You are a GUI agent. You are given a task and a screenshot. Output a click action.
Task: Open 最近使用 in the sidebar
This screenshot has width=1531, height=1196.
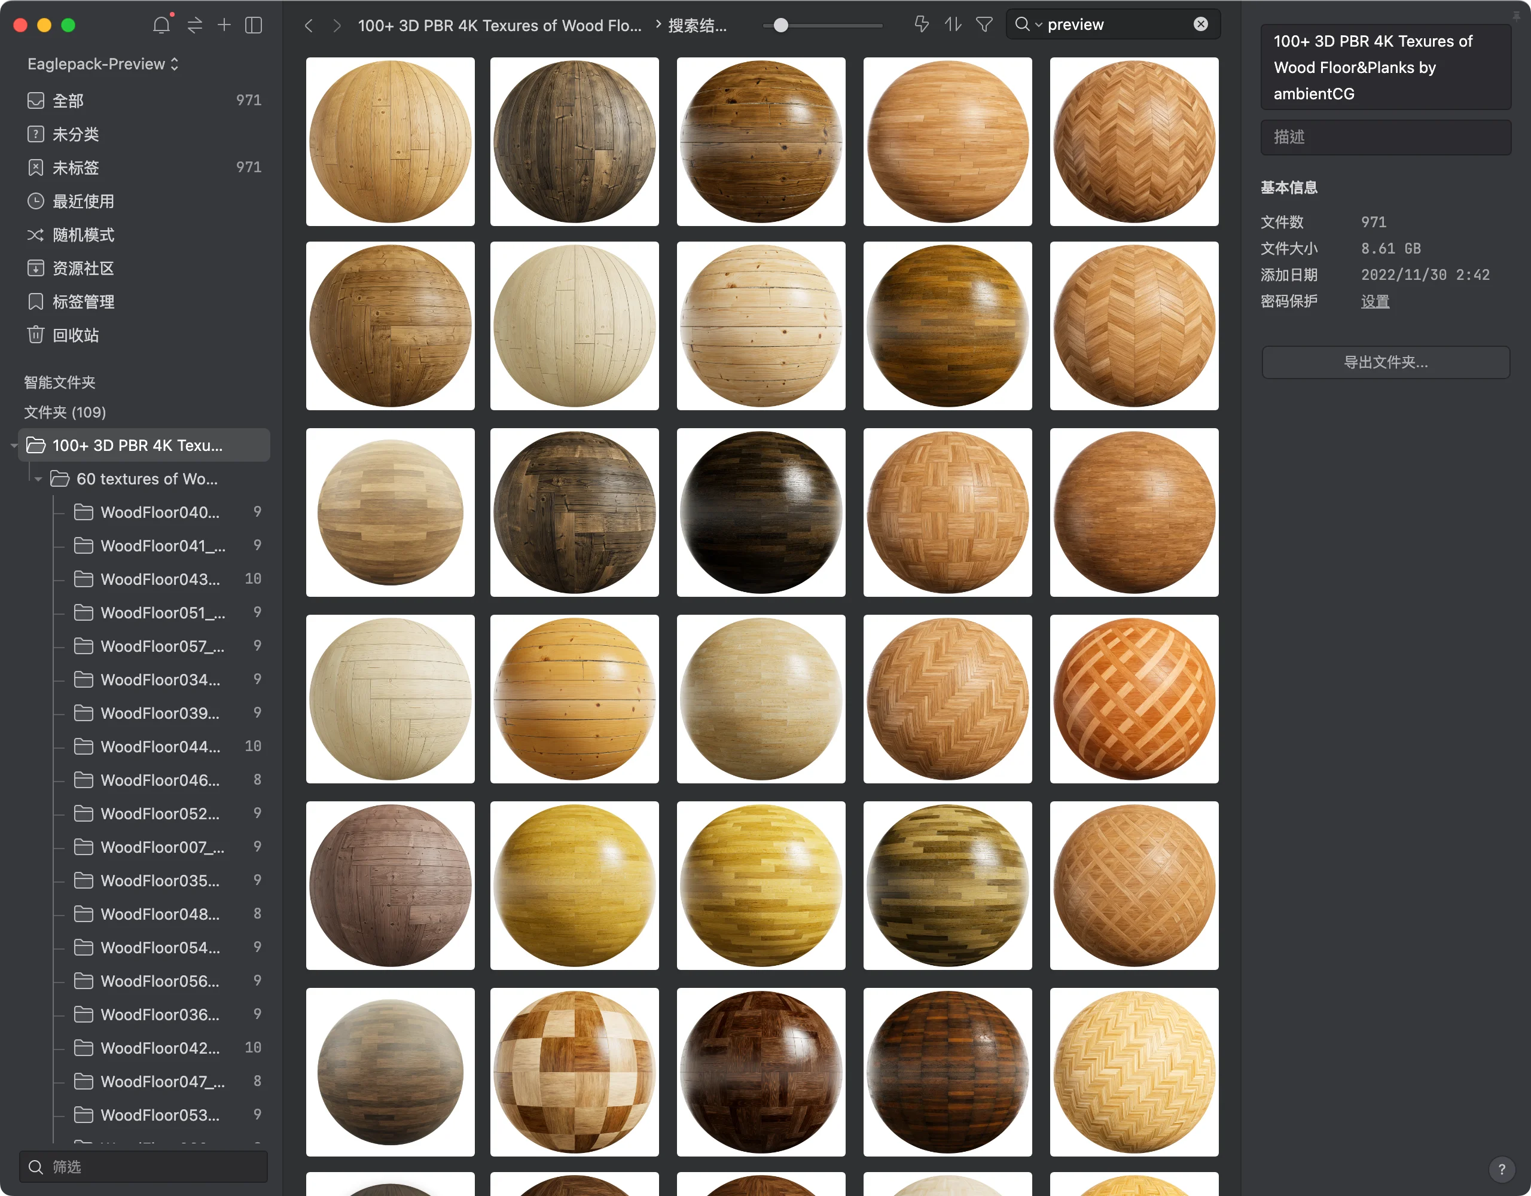click(144, 201)
